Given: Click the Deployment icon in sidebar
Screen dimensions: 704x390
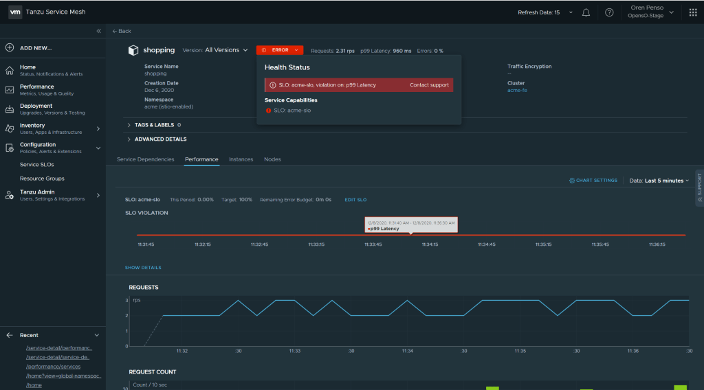Looking at the screenshot, I should click(x=10, y=109).
